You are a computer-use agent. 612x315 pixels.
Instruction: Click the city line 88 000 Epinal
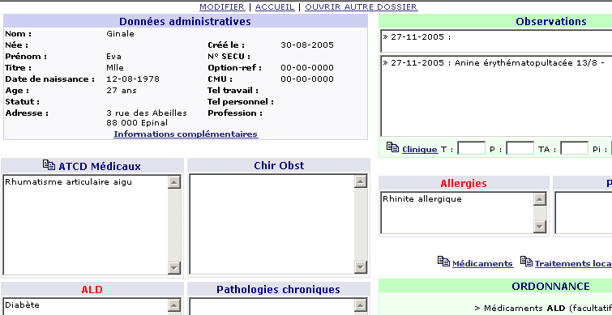pyautogui.click(x=137, y=123)
